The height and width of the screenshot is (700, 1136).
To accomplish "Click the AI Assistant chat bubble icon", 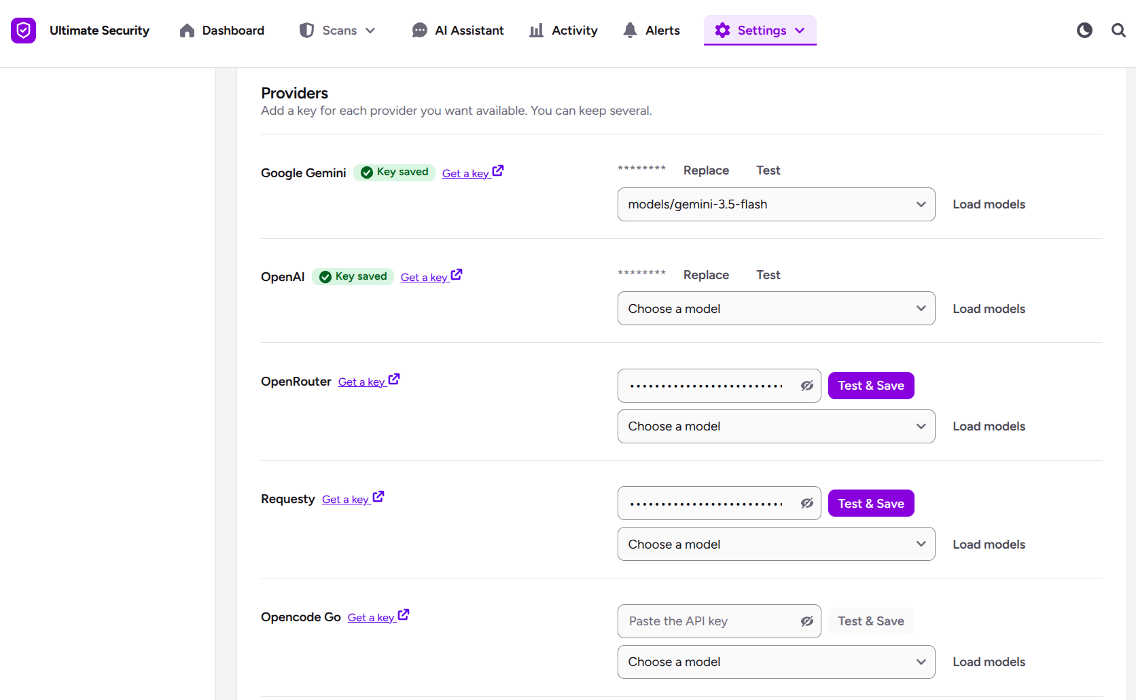I will tap(420, 31).
